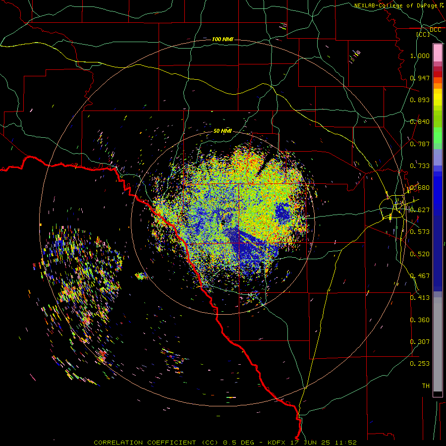
Task: Click the 0.253 legend value
Action: tap(420, 364)
